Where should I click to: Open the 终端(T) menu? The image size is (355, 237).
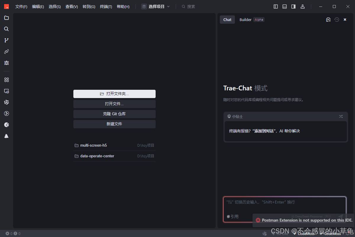(x=106, y=7)
